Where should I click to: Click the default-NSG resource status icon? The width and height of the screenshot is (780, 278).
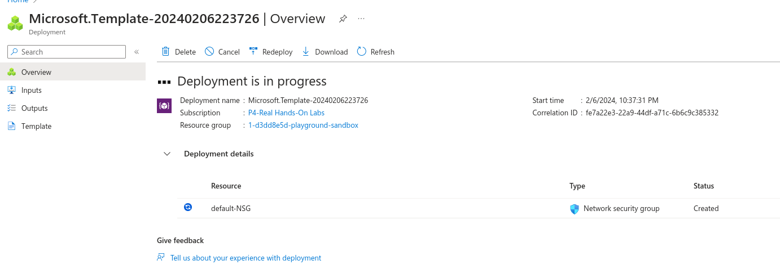pos(188,208)
